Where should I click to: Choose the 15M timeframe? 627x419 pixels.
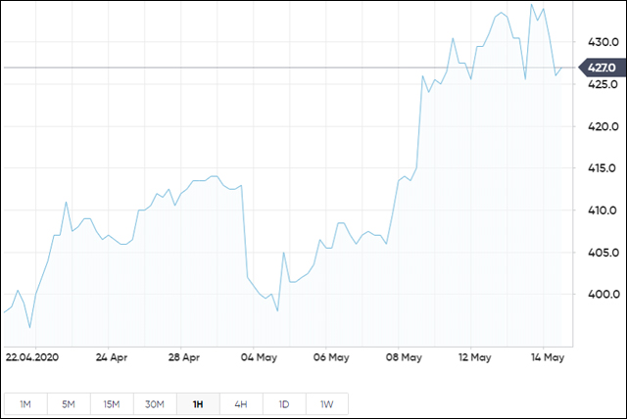(x=112, y=403)
